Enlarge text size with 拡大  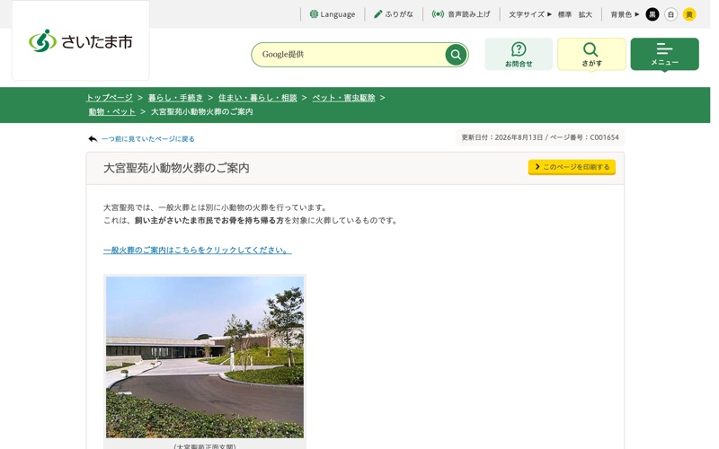(585, 14)
